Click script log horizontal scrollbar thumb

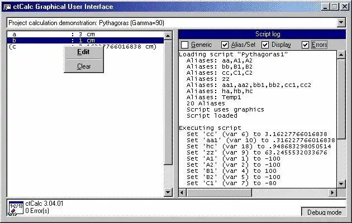(x=219, y=192)
